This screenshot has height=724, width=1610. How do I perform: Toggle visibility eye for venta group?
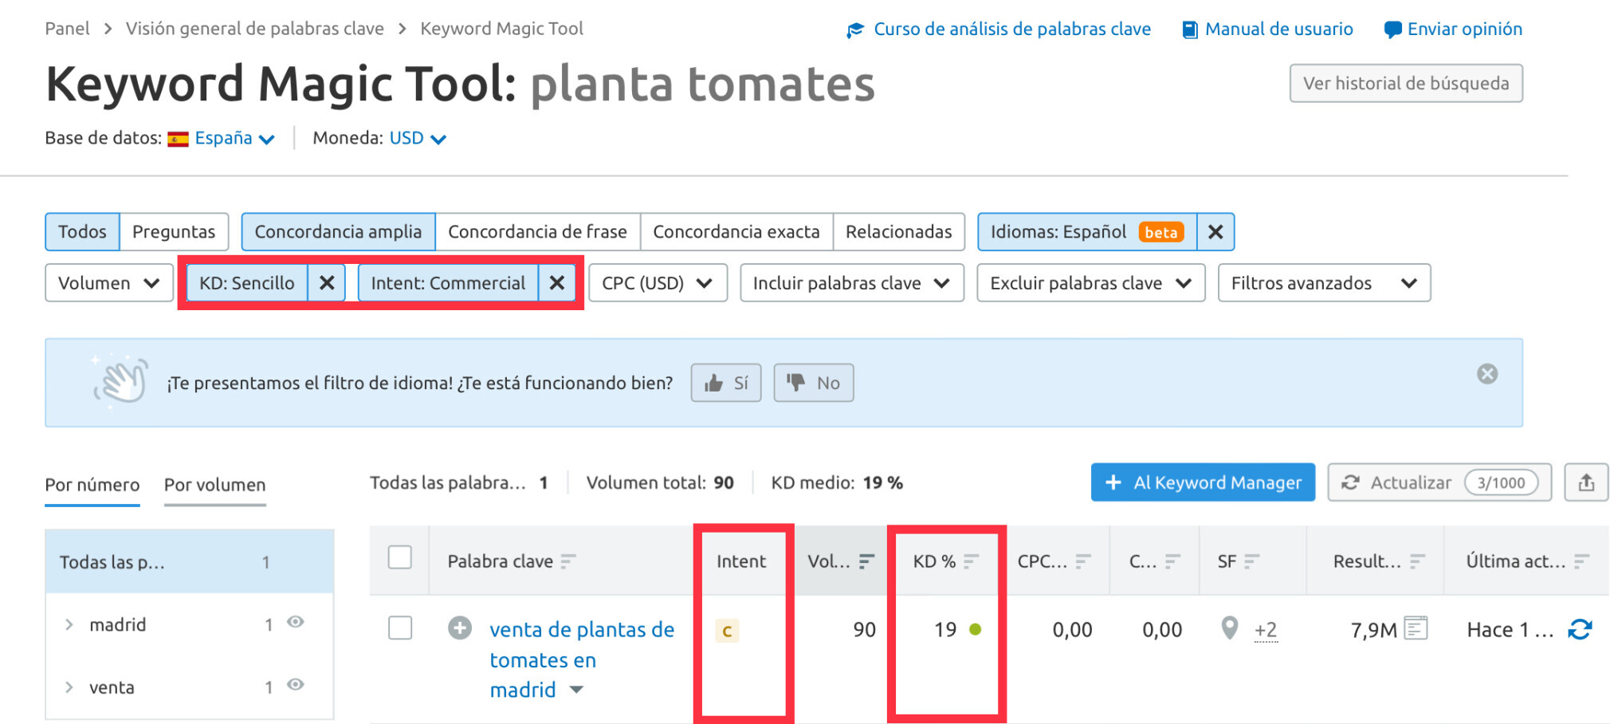tap(296, 685)
